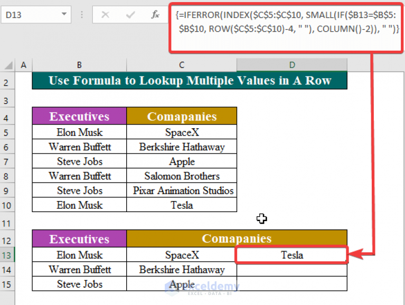The width and height of the screenshot is (405, 305).
Task: Click the Executives header in row 4
Action: (79, 116)
